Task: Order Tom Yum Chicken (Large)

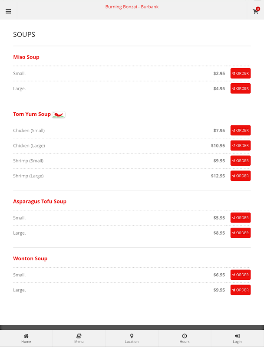Action: tap(241, 146)
